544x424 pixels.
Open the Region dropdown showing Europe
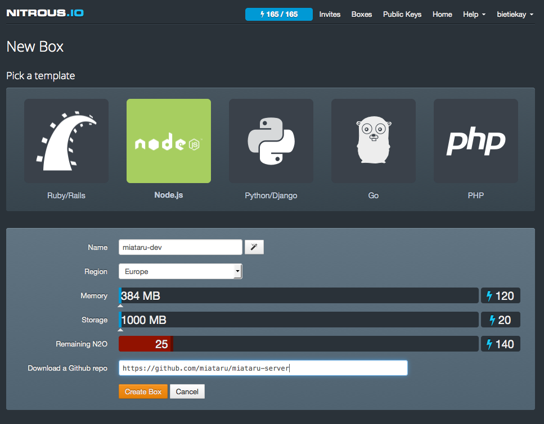pos(181,271)
